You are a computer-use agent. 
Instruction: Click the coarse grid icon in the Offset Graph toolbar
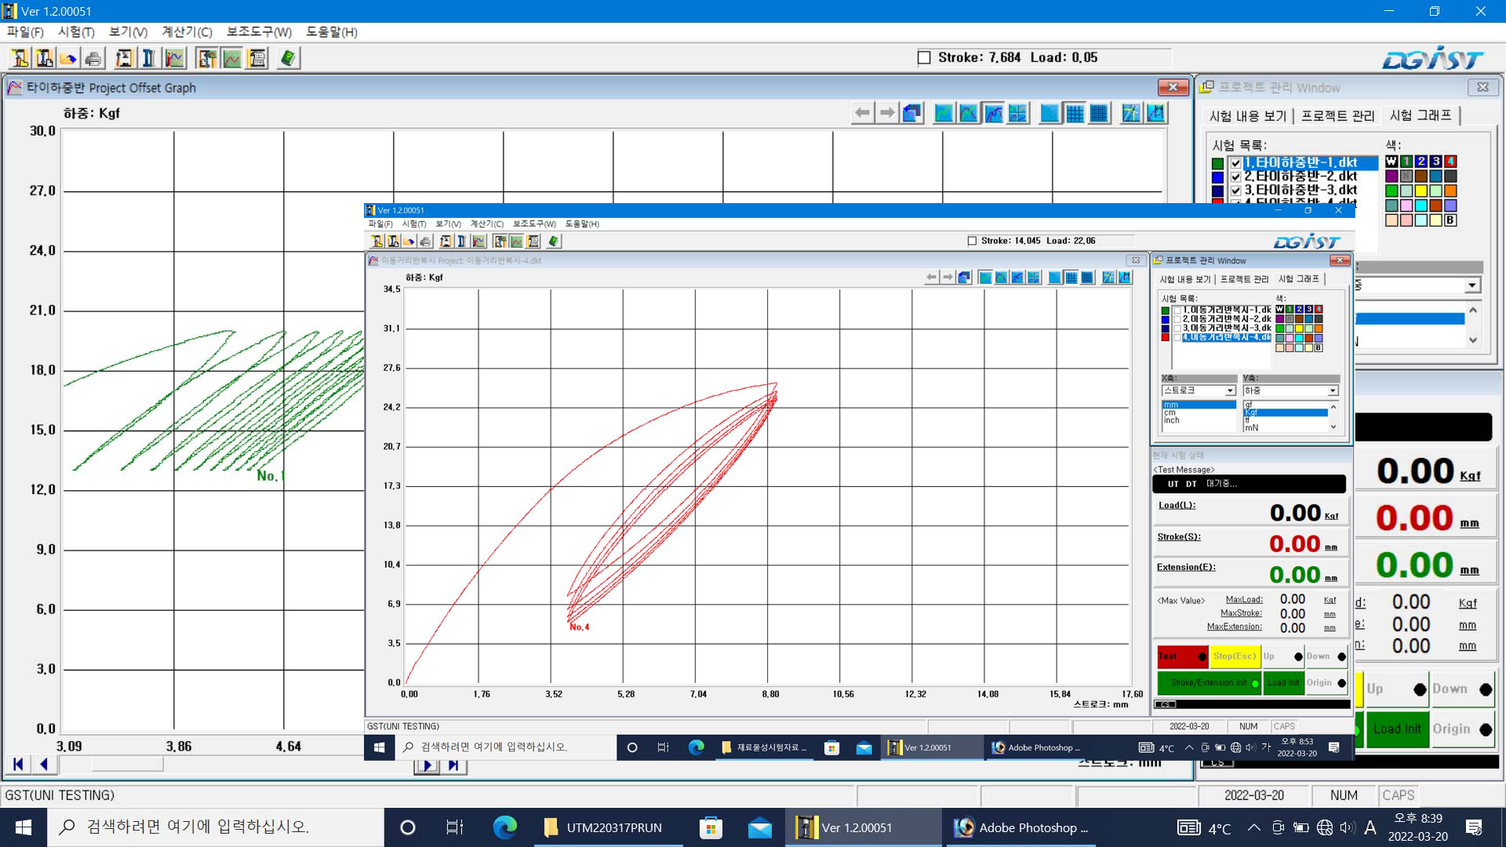[x=1075, y=113]
